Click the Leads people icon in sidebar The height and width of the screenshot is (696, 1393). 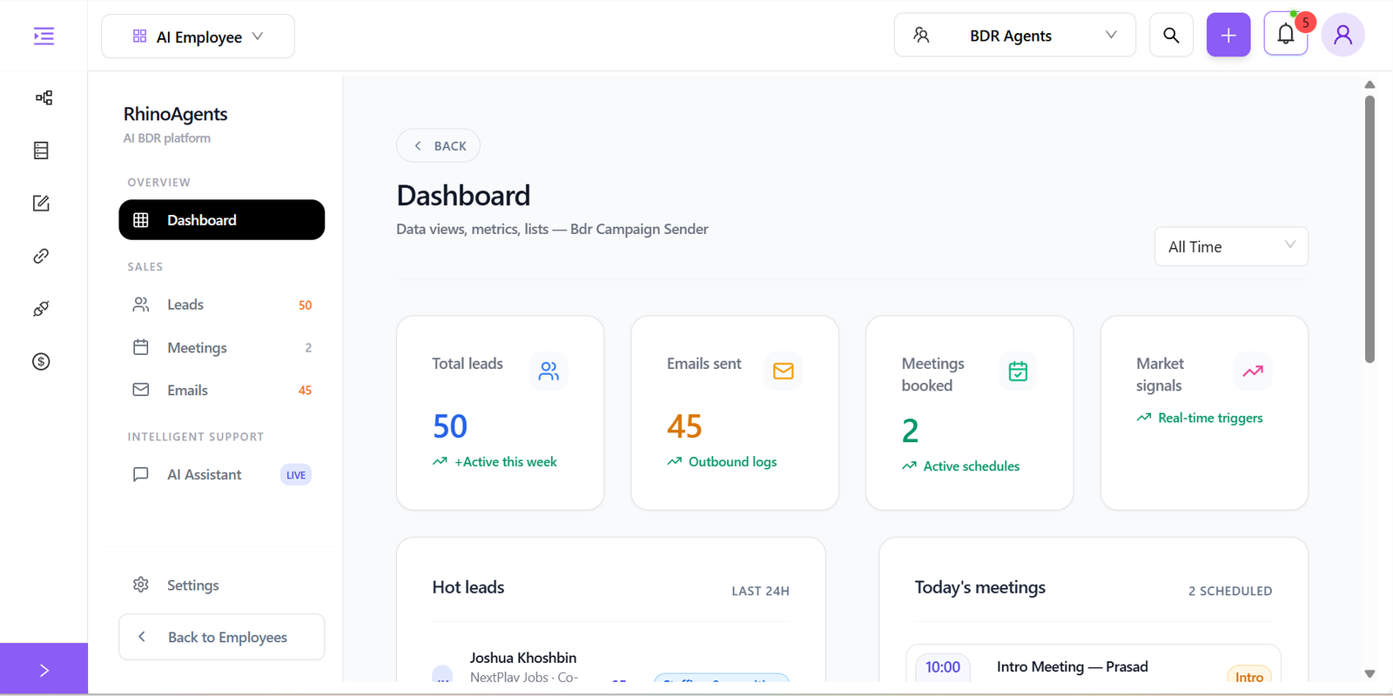(x=141, y=304)
